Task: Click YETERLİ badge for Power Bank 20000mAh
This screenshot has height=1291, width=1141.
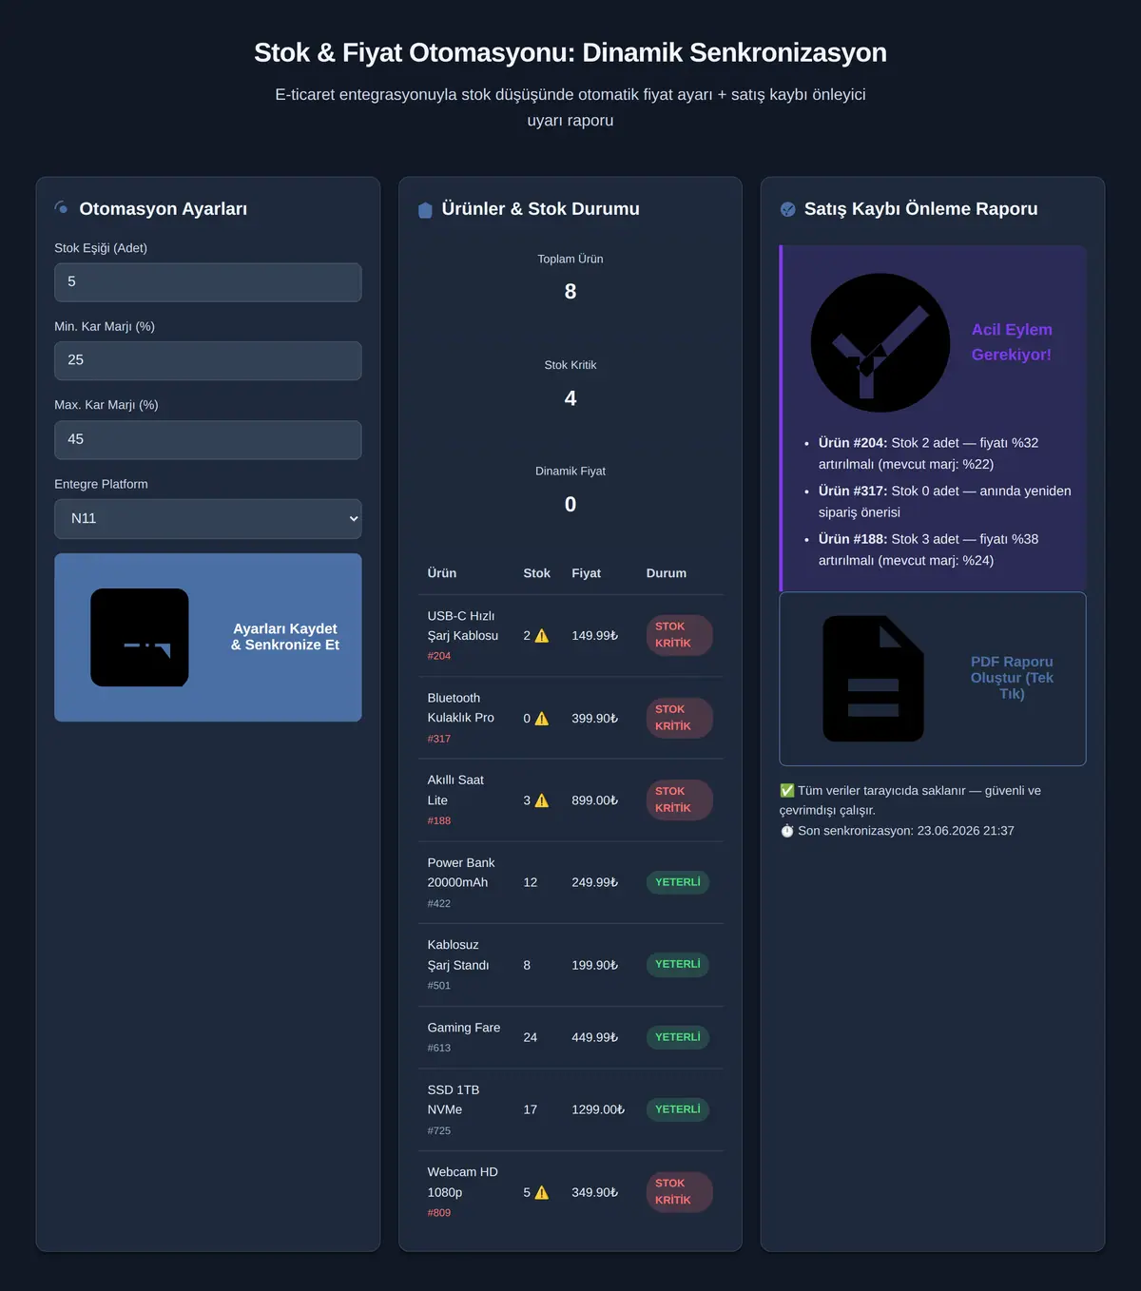Action: click(x=678, y=882)
